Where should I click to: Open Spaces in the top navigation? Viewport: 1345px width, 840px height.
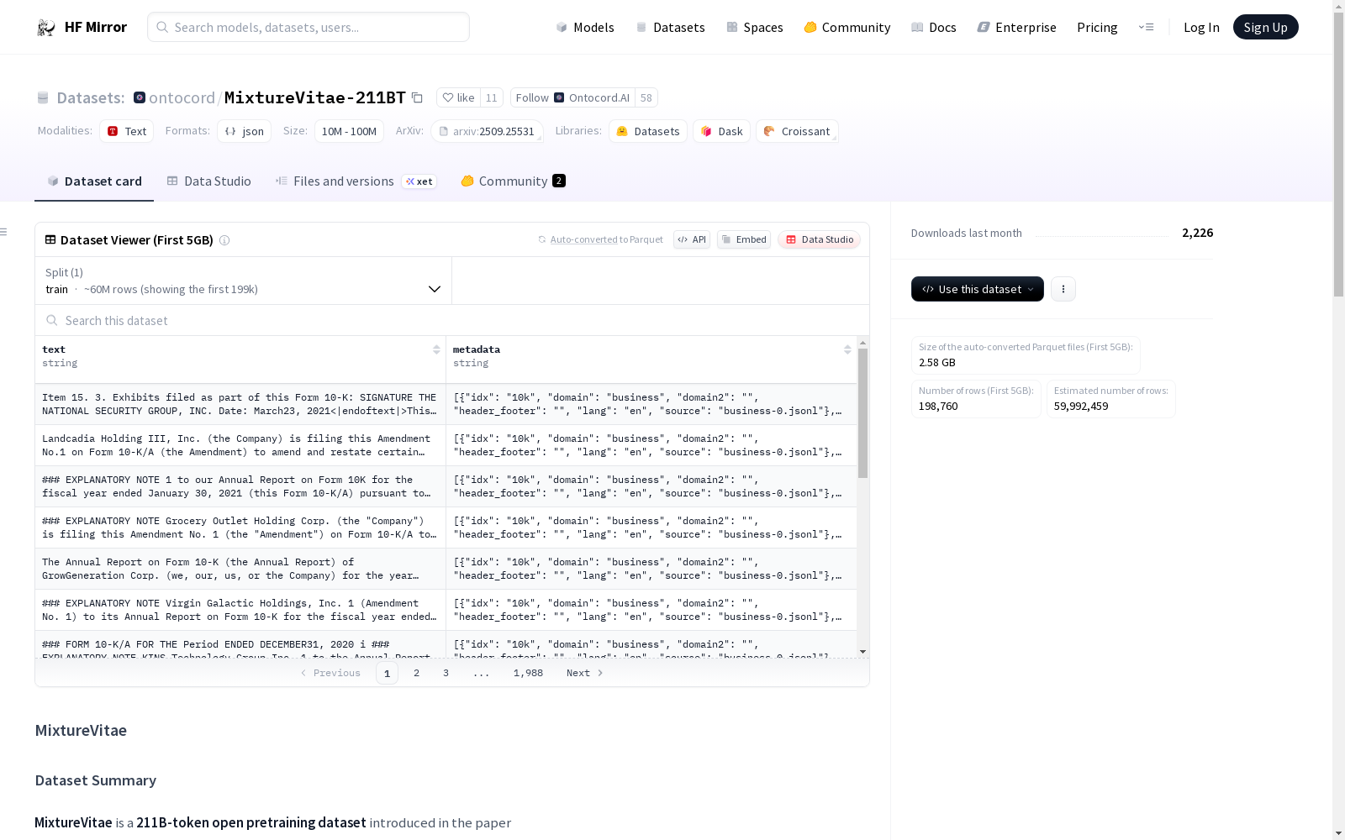pos(755,28)
